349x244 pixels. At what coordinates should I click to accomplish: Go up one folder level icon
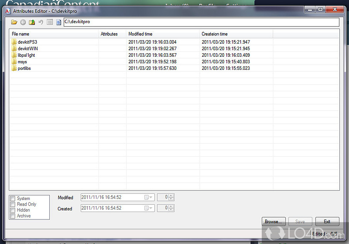coord(32,22)
